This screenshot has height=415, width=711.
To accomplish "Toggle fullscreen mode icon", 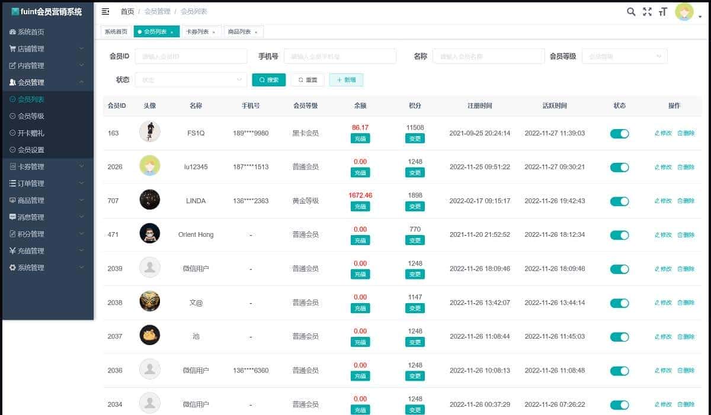I will (x=647, y=11).
